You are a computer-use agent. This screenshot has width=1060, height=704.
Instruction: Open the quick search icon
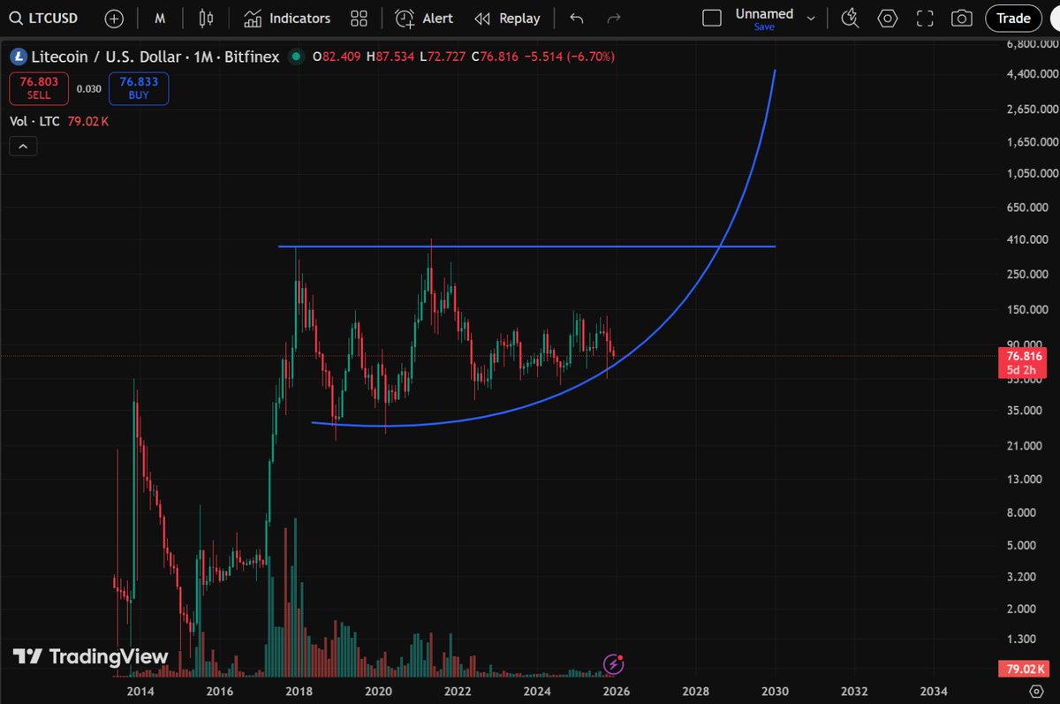point(850,19)
